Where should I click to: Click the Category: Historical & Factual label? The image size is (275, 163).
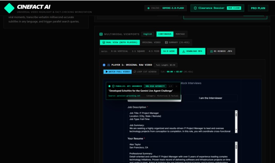click(x=162, y=96)
